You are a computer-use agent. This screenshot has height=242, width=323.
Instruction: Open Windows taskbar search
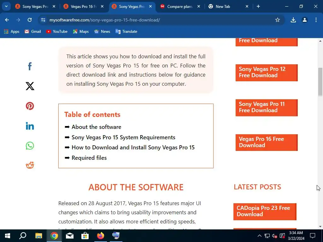point(23,236)
